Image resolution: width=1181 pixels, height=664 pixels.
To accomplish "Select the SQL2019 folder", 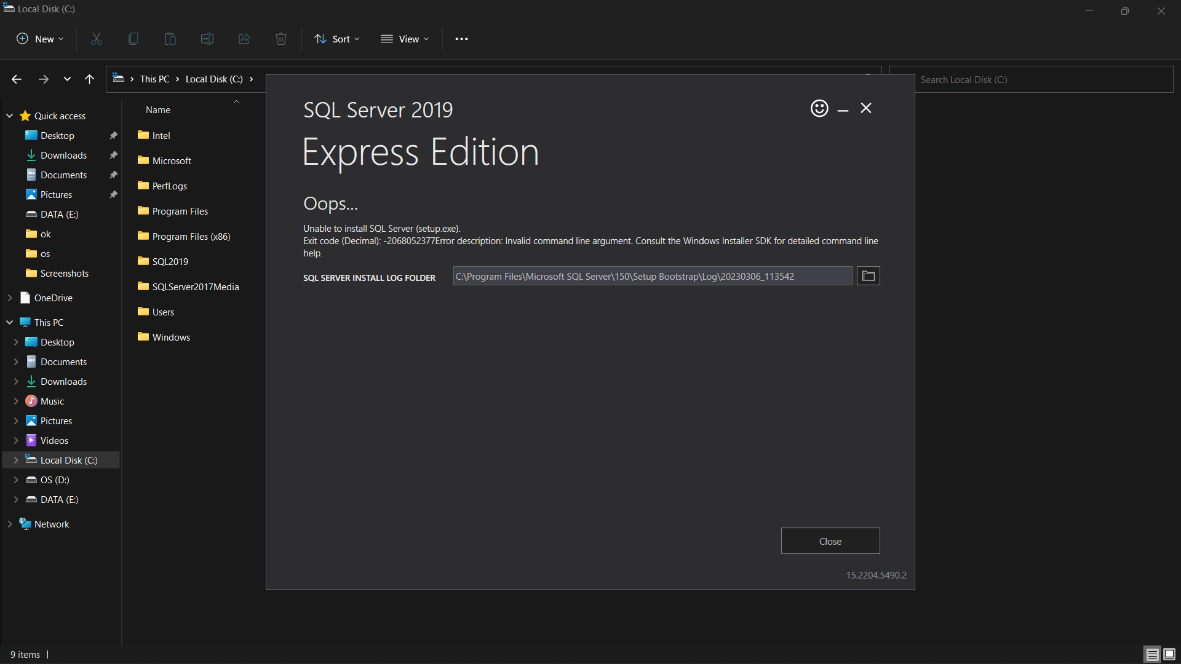I will pyautogui.click(x=170, y=261).
